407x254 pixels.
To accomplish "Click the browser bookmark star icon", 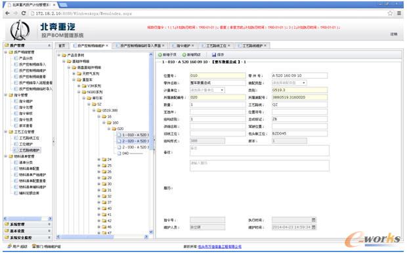I will (x=390, y=13).
